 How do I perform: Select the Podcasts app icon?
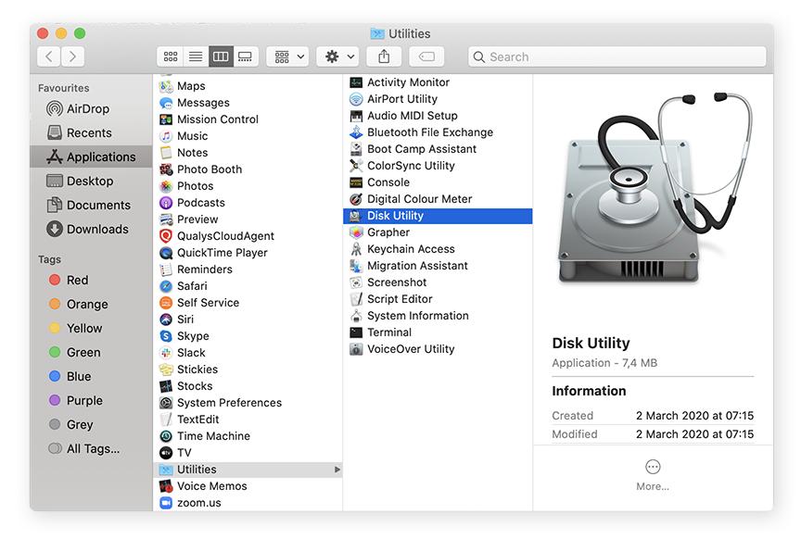point(166,203)
